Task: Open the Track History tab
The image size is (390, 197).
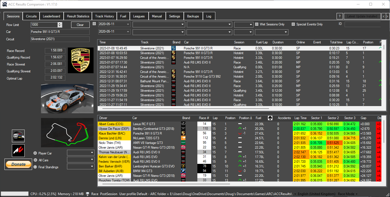Action: pos(104,16)
